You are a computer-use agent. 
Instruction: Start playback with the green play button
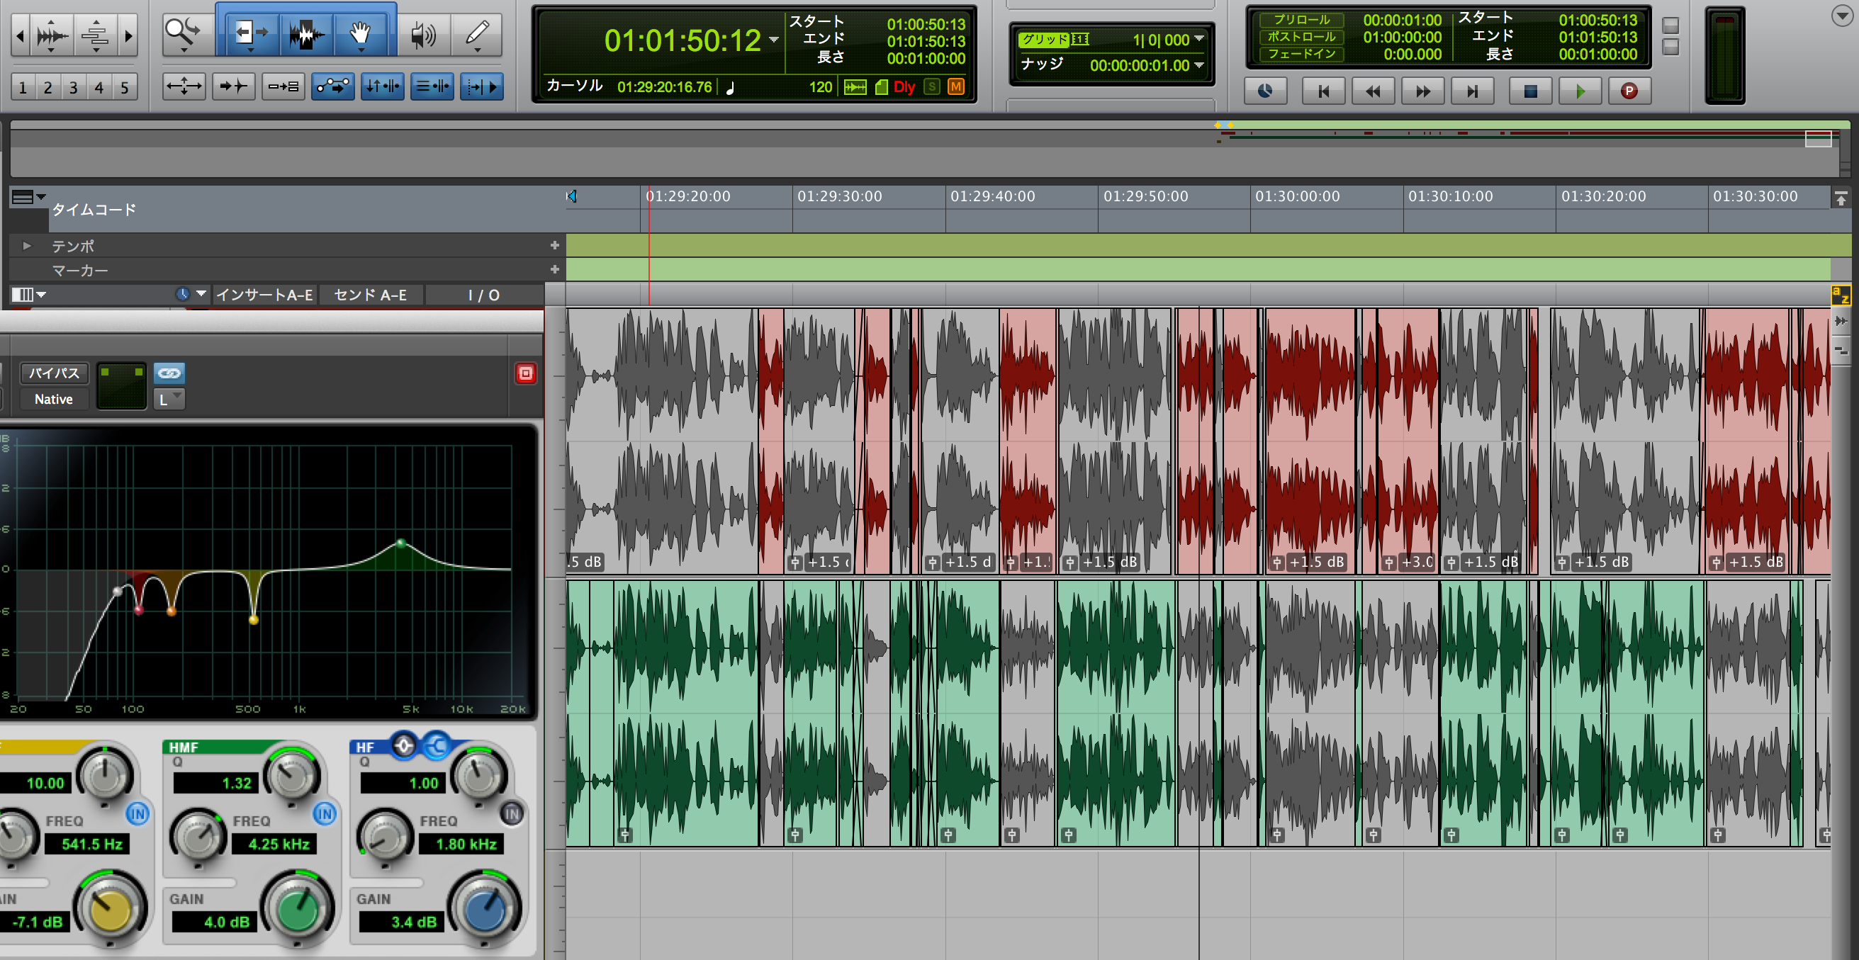pos(1580,91)
